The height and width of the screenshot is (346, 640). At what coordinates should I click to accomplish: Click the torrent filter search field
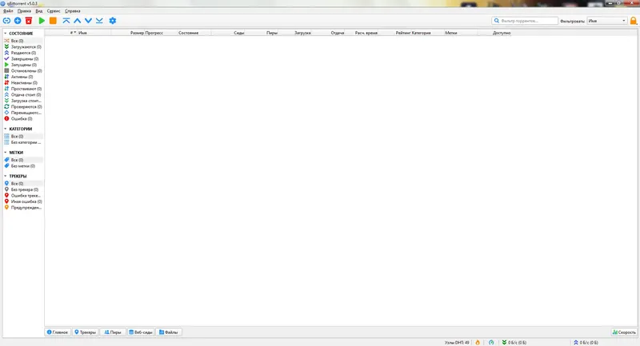click(x=525, y=21)
